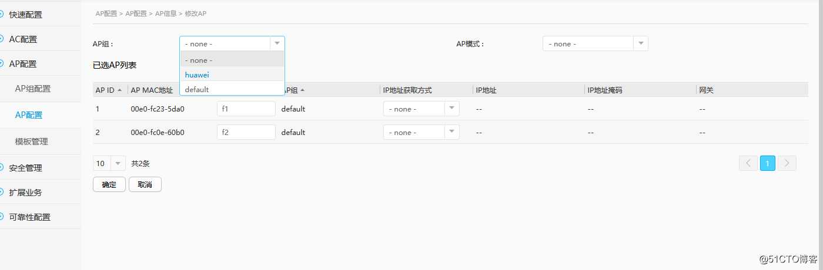Collapse the AP配置 parent menu

coord(23,64)
